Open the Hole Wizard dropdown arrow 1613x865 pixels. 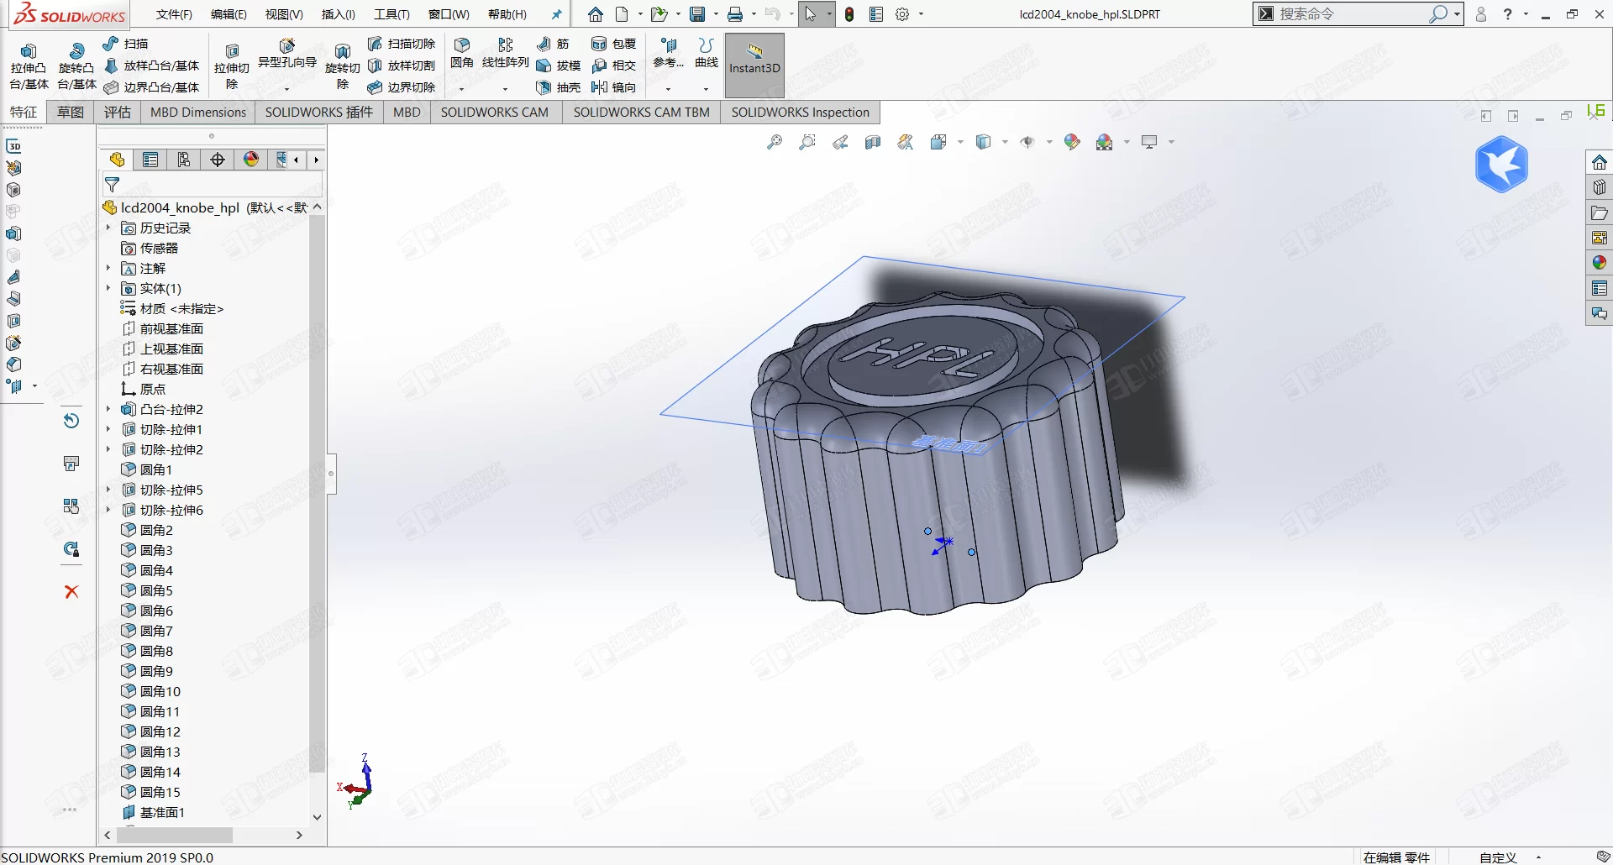click(286, 88)
